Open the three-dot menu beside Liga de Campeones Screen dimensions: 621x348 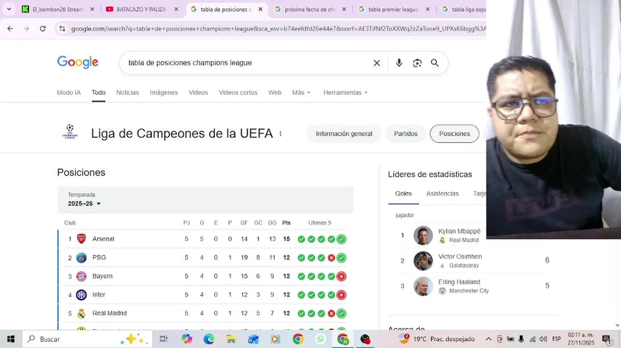point(281,133)
